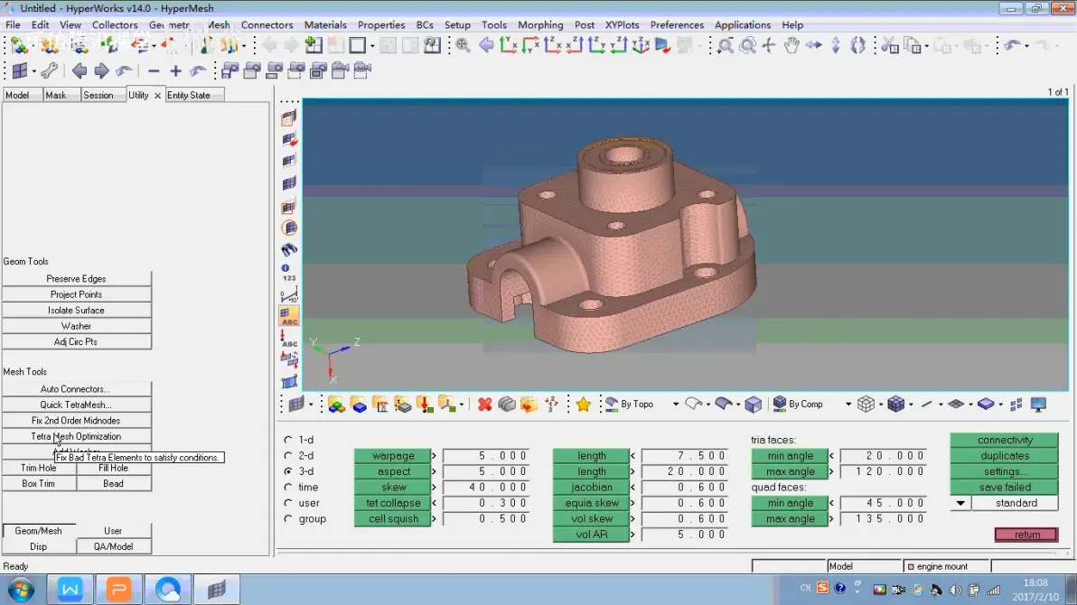Click the shaded geometry cube icon
Image resolution: width=1077 pixels, height=605 pixels.
(753, 405)
